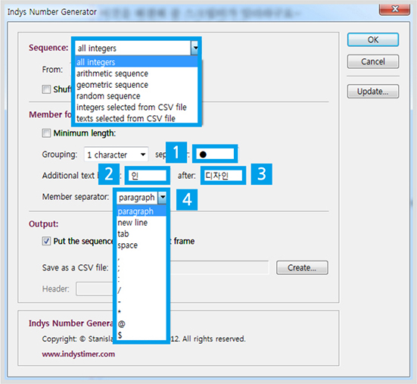This screenshot has height=384, width=417.
Task: Choose 'all integers' in Sequence list
Action: pyautogui.click(x=137, y=62)
